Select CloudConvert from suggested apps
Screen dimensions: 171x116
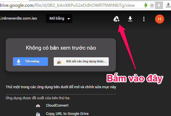pyautogui.click(x=57, y=106)
